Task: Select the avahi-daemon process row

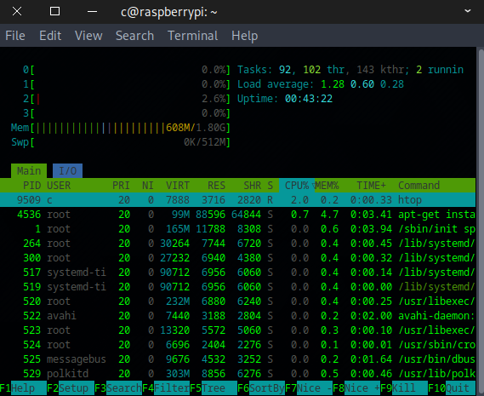Action: pos(237,316)
